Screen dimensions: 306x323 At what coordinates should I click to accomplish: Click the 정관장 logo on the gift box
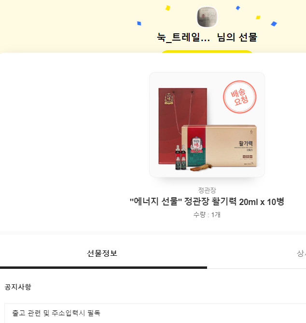pyautogui.click(x=196, y=145)
